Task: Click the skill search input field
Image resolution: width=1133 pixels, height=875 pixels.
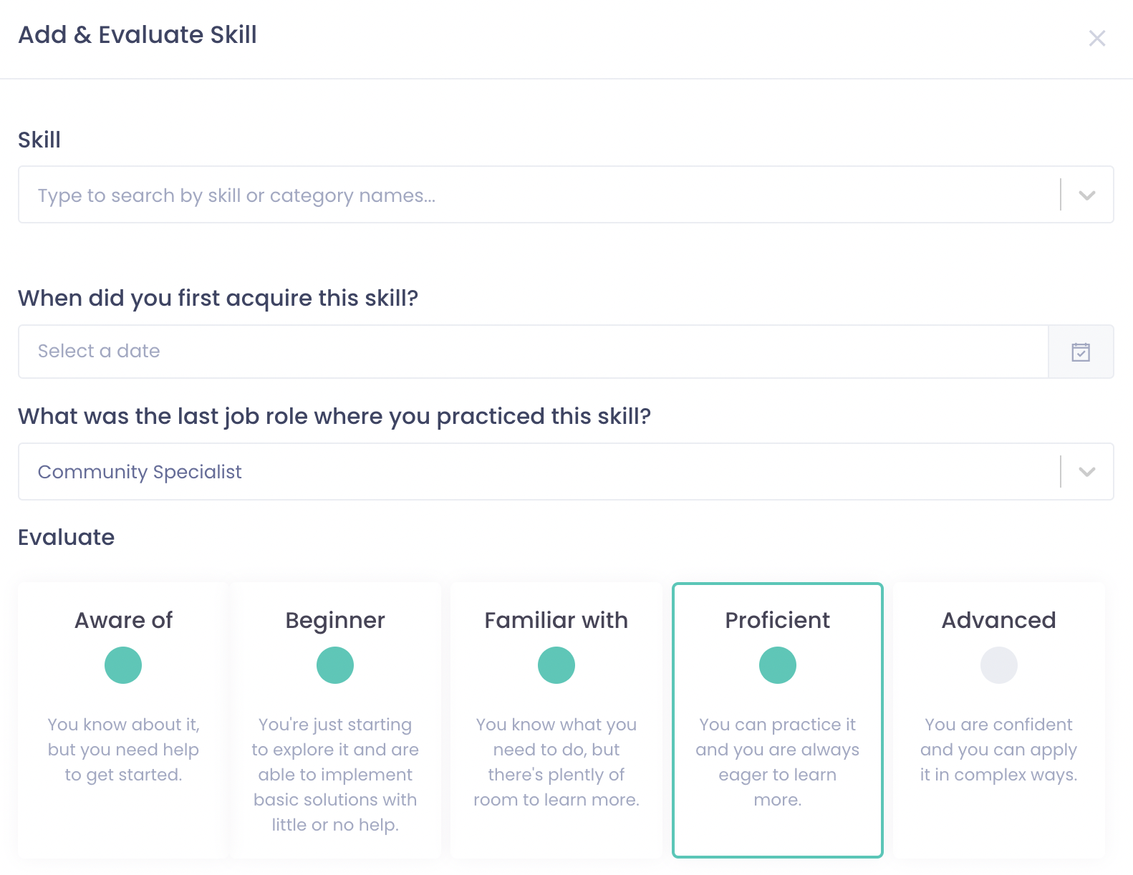Action: click(501, 195)
